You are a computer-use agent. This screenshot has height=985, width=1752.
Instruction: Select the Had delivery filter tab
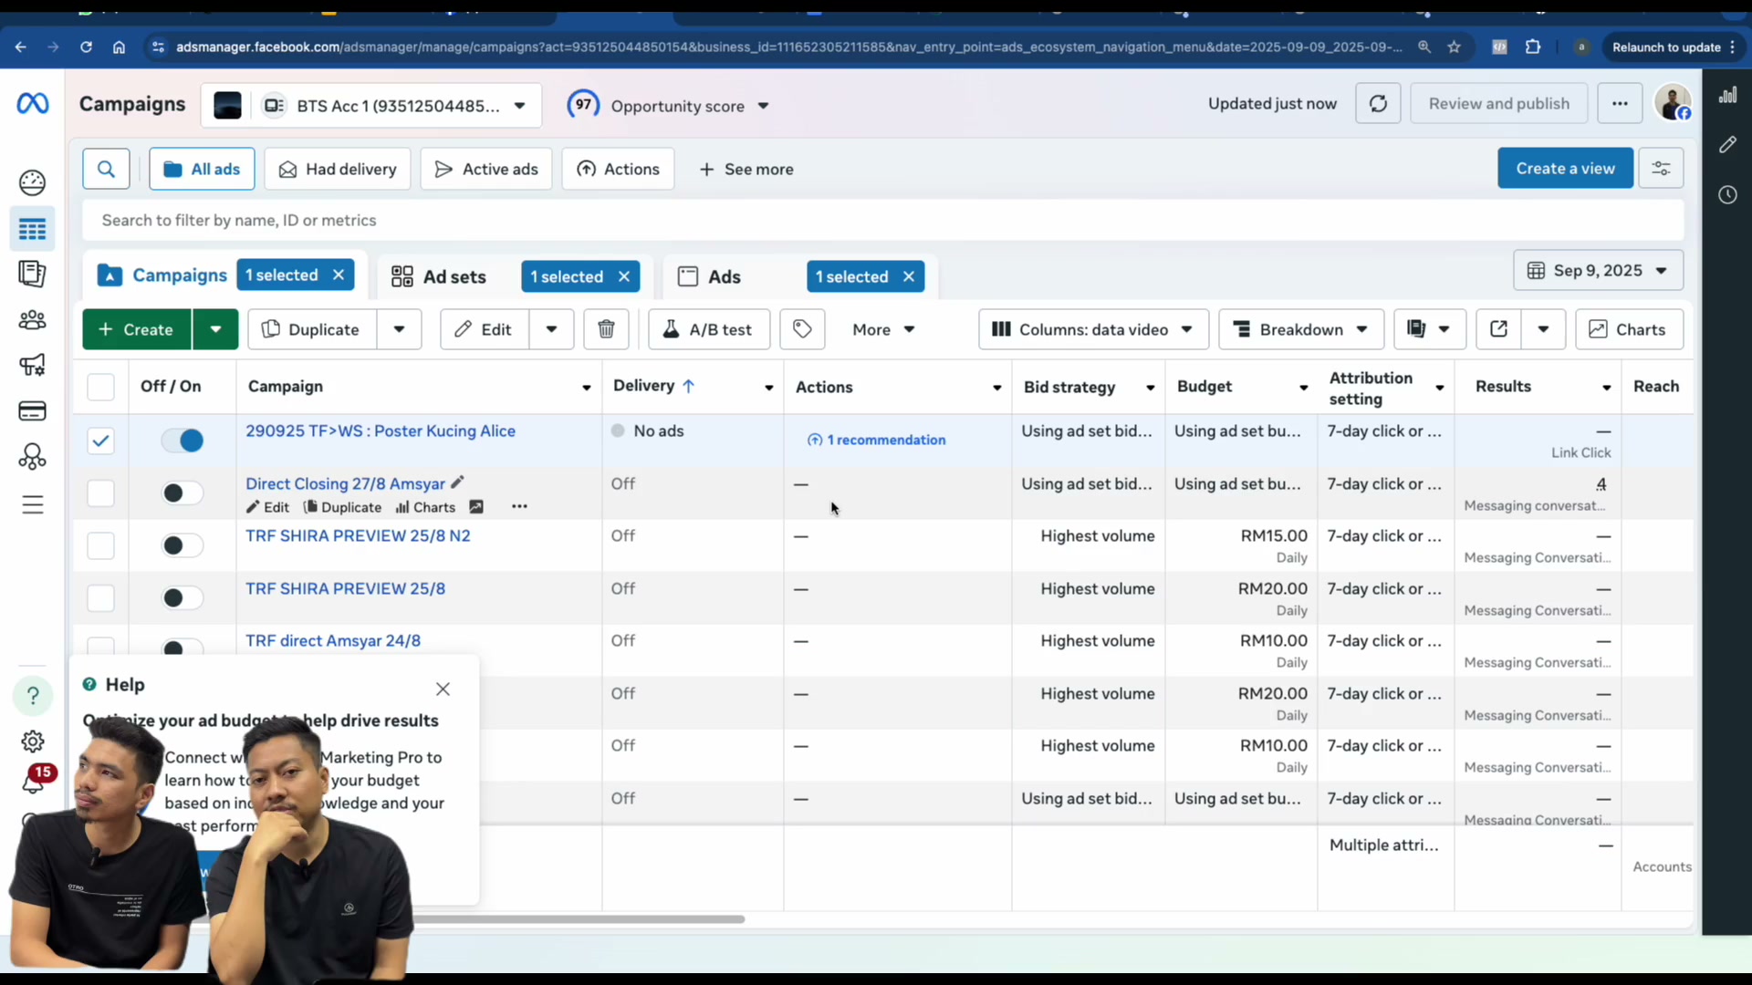click(x=338, y=169)
